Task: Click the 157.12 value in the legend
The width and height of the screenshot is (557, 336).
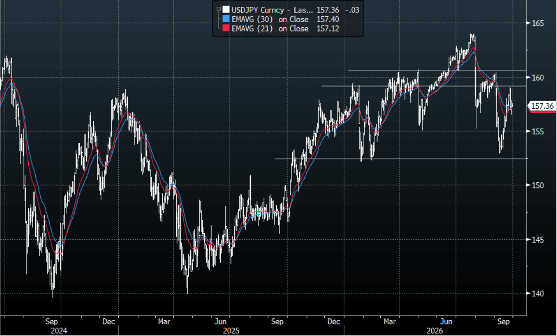Action: [328, 29]
